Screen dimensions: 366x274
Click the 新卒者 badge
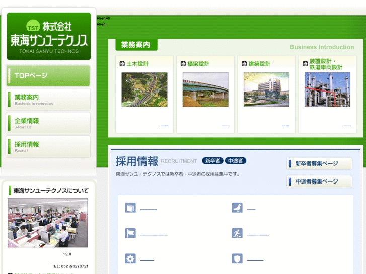point(212,161)
